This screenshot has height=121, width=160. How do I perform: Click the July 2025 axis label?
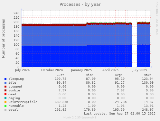coord(140,70)
